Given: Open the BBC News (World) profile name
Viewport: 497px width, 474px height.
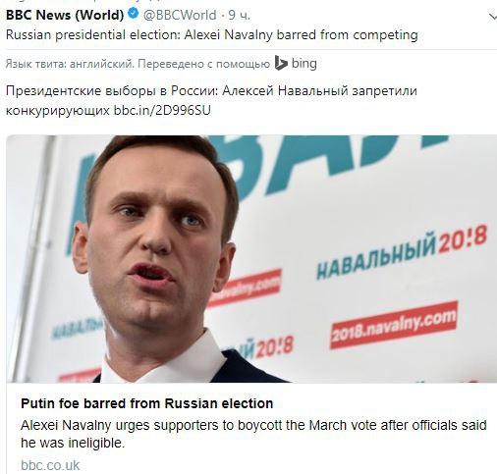Looking at the screenshot, I should click(x=65, y=15).
